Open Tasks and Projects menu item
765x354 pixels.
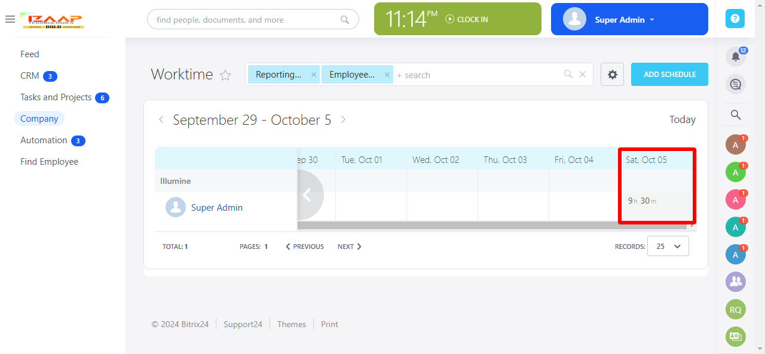[x=56, y=97]
